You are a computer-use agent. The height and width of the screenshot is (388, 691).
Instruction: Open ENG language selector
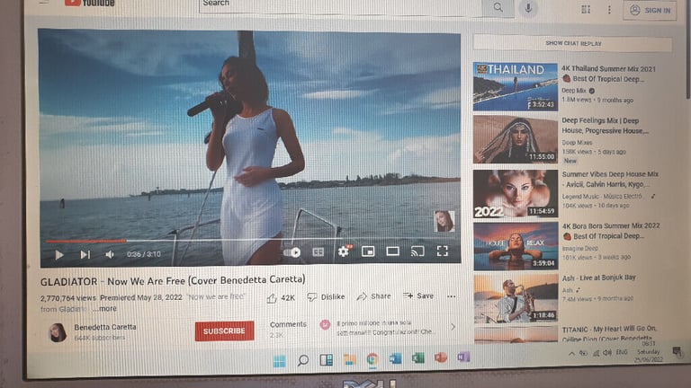pyautogui.click(x=622, y=352)
